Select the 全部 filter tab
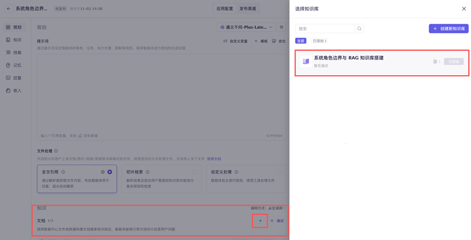The image size is (471, 240). coord(301,40)
